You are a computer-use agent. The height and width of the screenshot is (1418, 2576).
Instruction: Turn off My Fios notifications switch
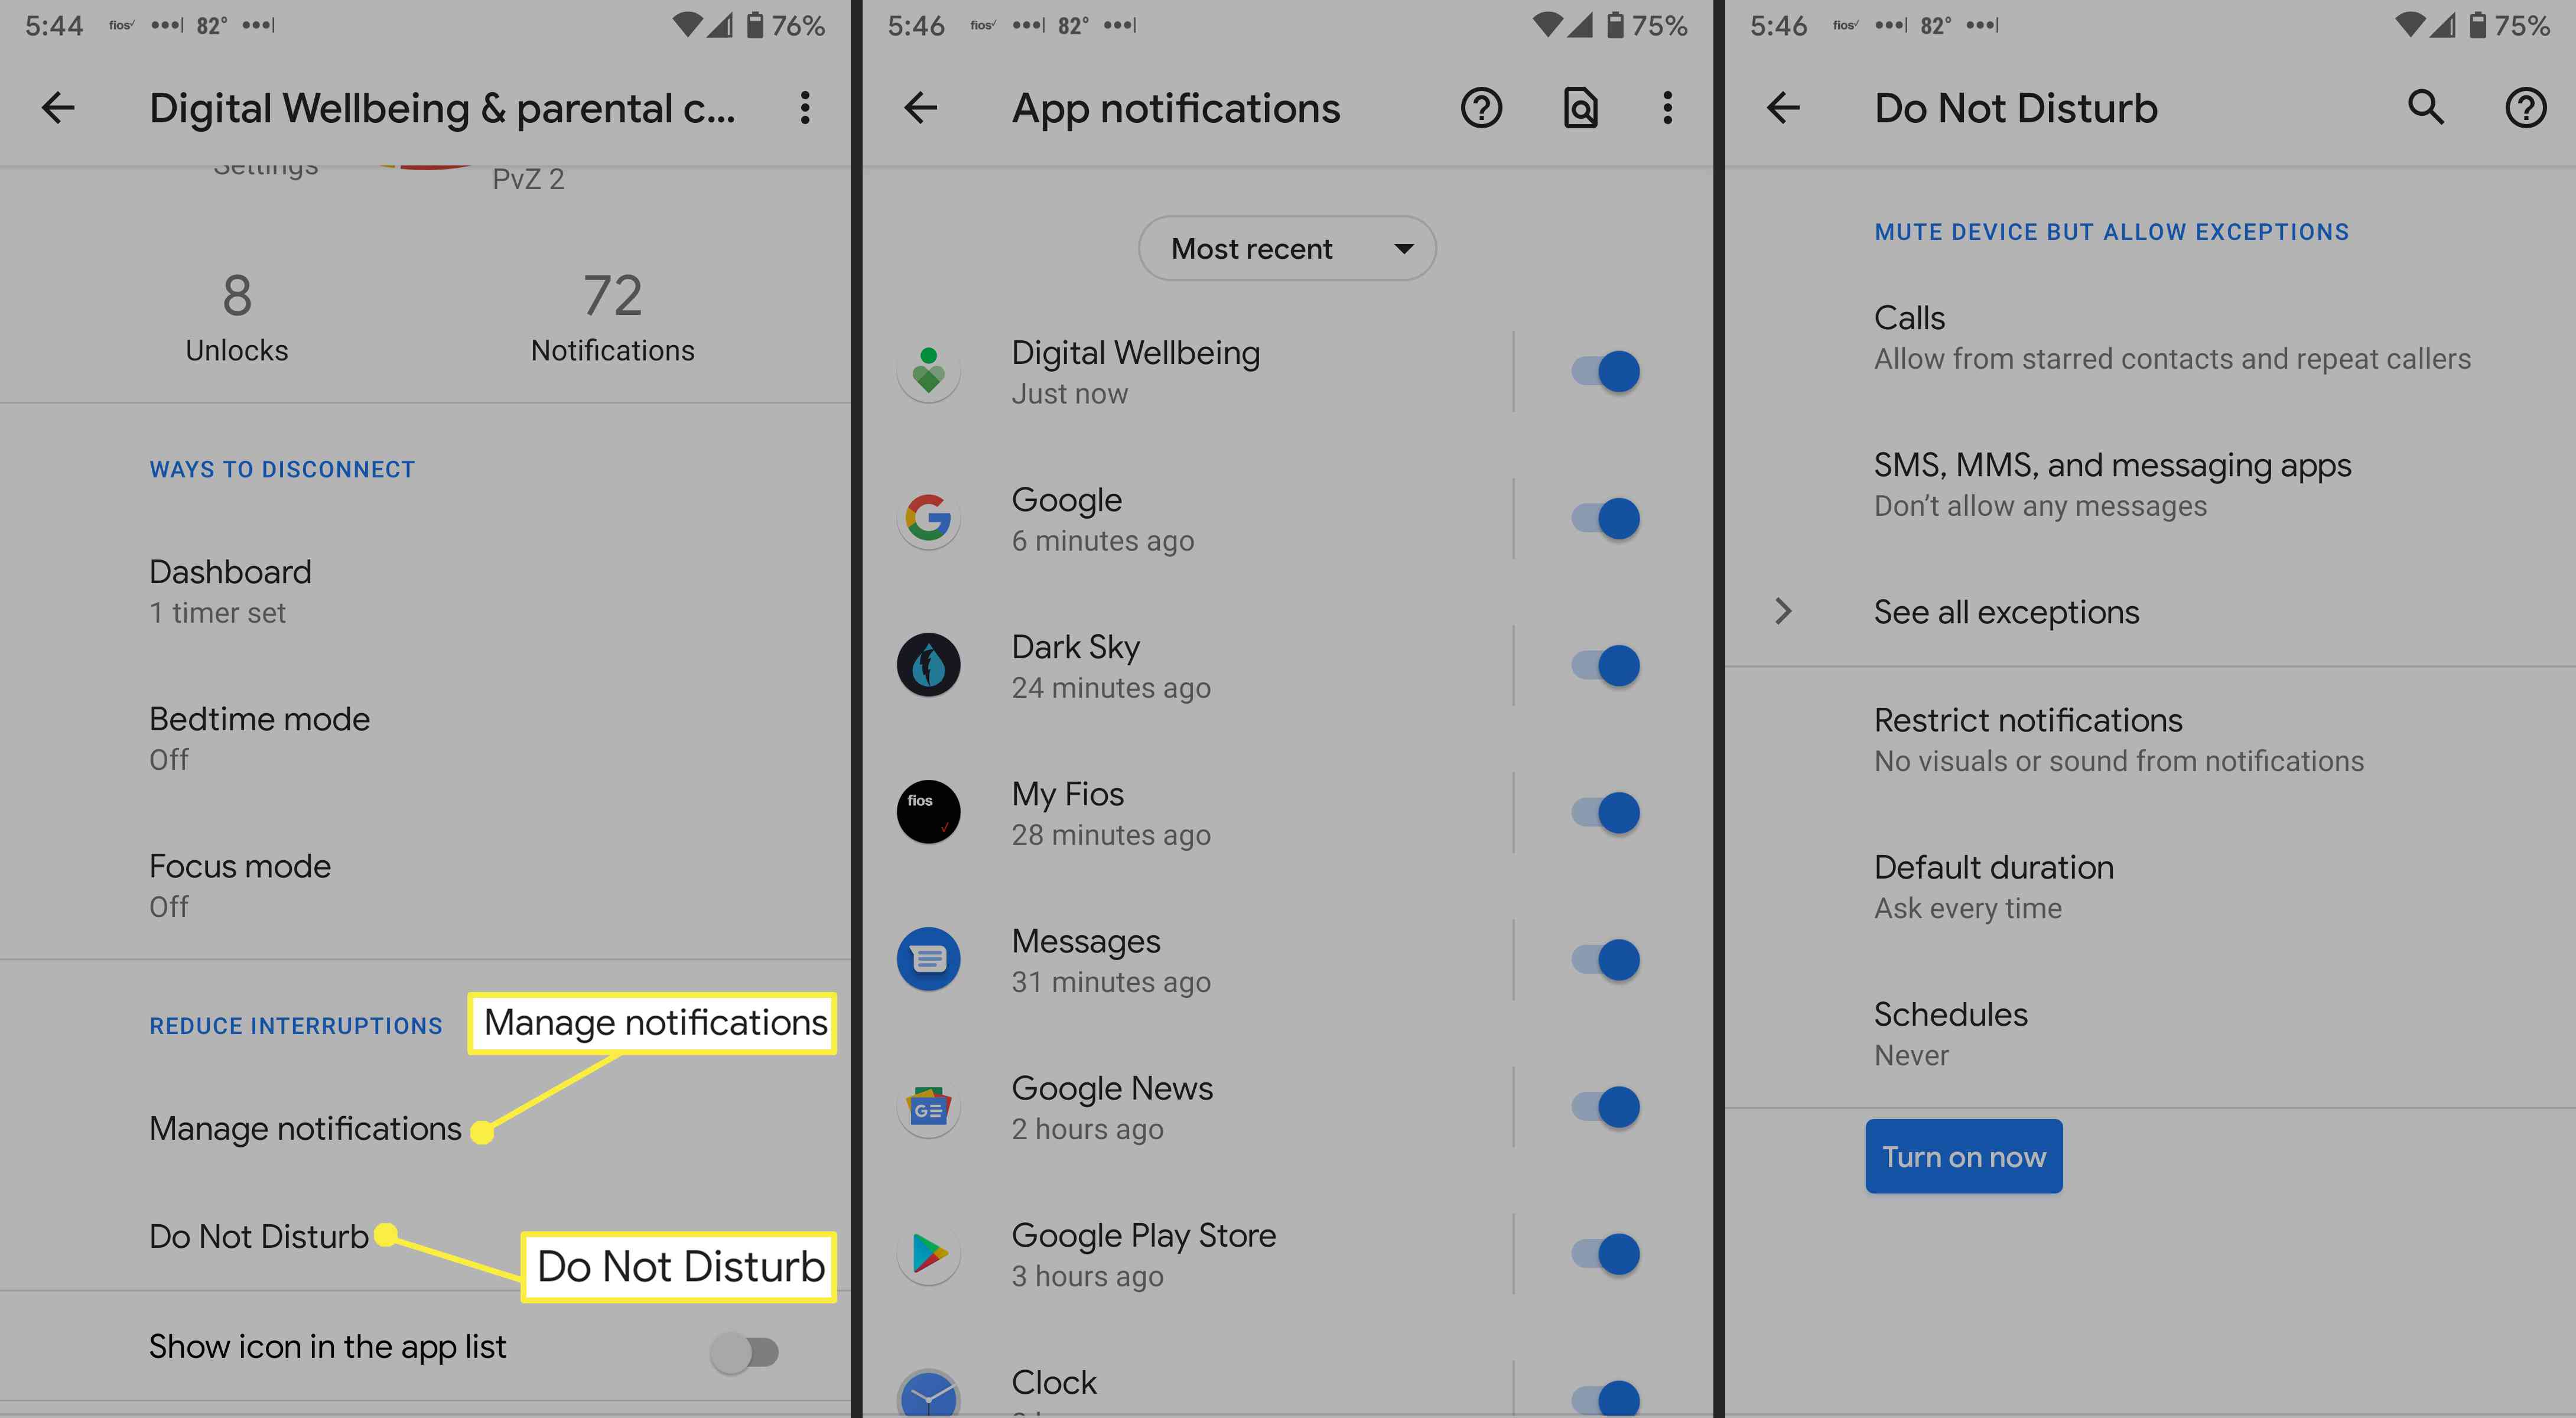click(x=1606, y=812)
